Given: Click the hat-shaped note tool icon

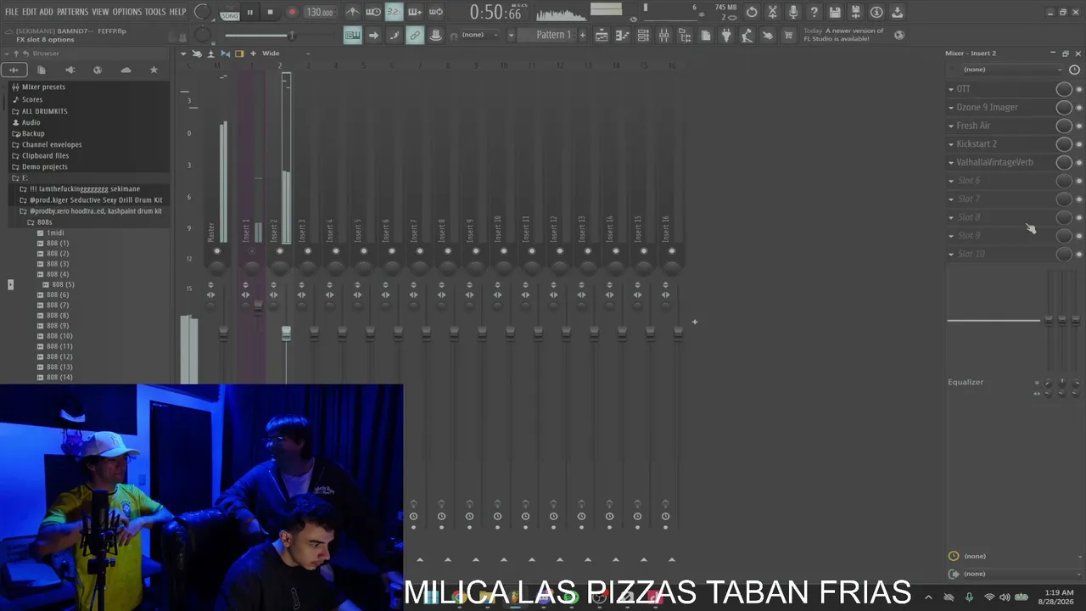Looking at the screenshot, I should point(435,35).
